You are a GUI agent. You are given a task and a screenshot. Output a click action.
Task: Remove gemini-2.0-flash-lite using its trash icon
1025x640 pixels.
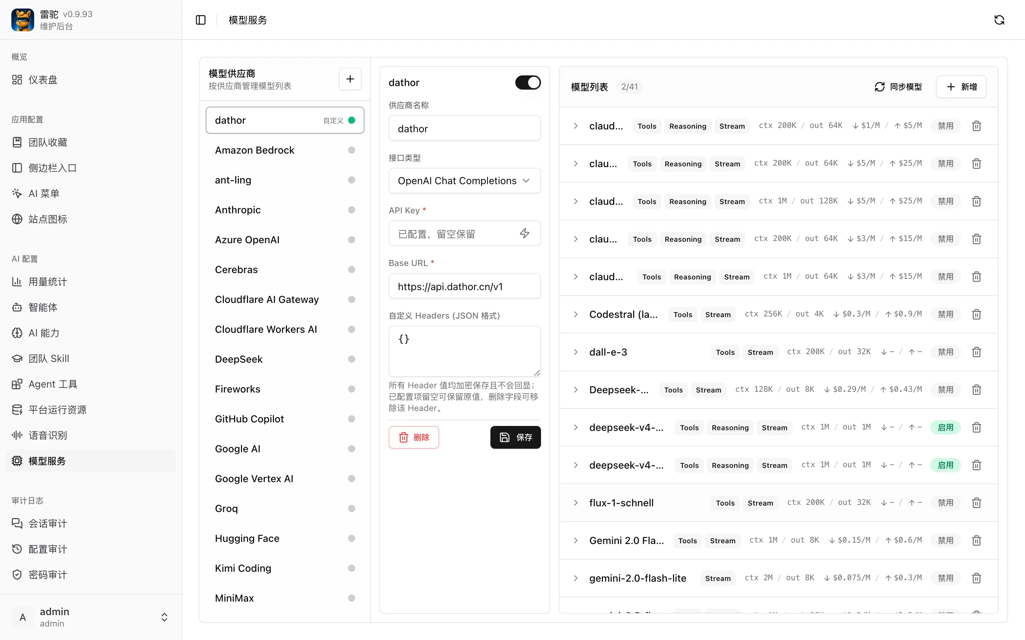pos(976,578)
